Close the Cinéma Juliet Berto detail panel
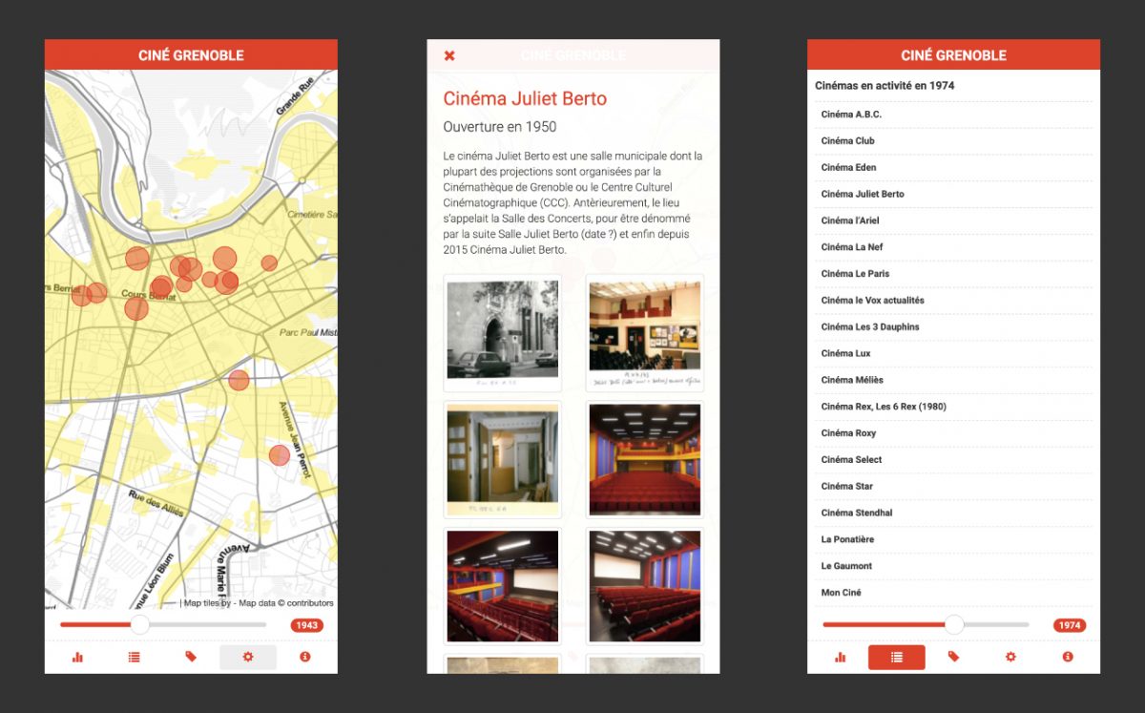Image resolution: width=1145 pixels, height=713 pixels. pos(449,55)
